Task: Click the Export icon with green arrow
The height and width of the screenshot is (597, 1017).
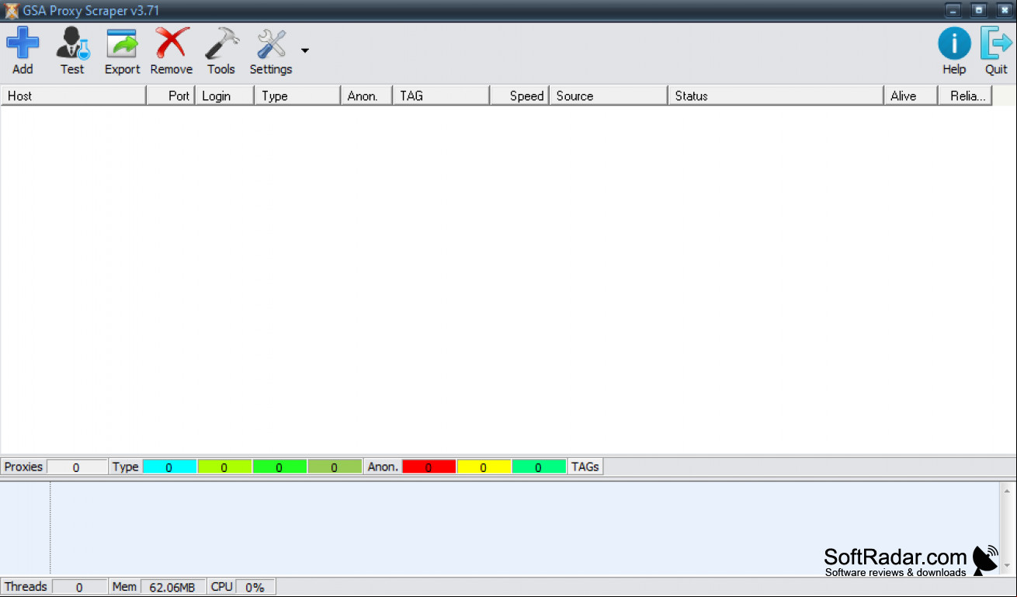Action: click(122, 43)
